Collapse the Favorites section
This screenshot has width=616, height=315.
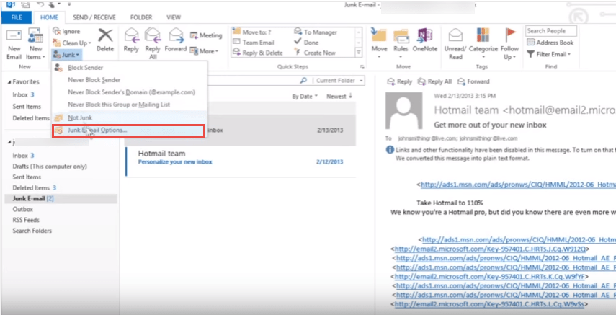tap(10, 81)
